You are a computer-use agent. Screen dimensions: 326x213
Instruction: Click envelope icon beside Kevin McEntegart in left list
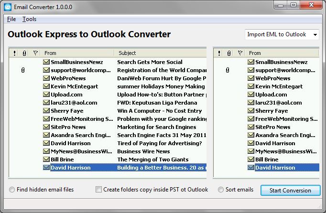tap(46, 86)
